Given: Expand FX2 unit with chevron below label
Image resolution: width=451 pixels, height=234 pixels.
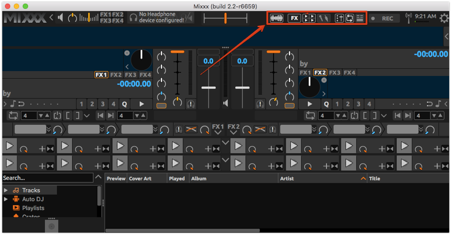Looking at the screenshot, I should tap(233, 133).
